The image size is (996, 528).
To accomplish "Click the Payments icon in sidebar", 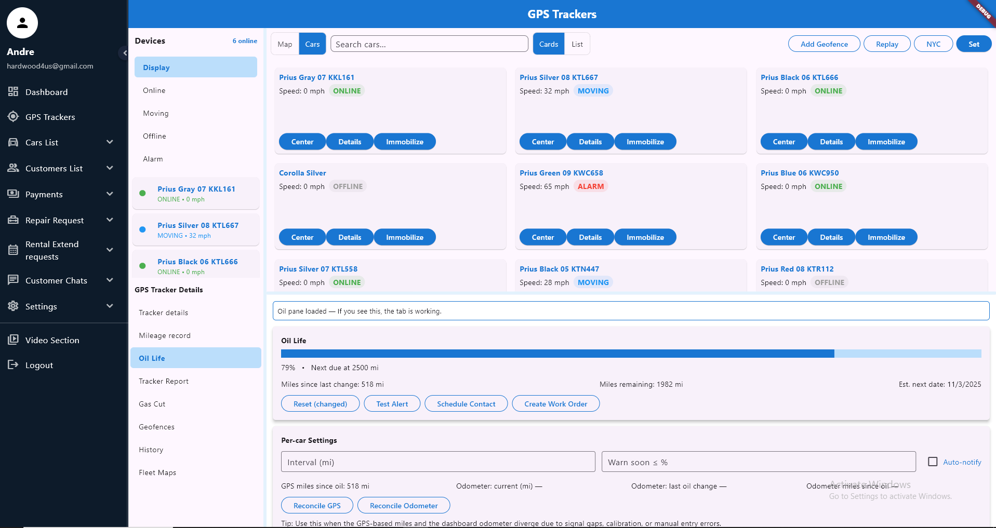I will click(x=13, y=194).
